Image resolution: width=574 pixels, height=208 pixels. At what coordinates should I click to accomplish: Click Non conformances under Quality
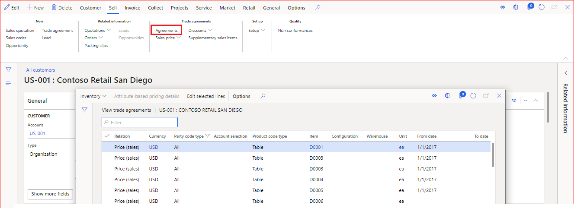click(295, 31)
